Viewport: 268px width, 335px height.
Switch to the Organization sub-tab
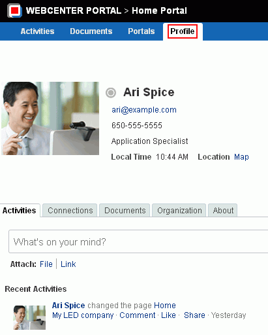(179, 211)
